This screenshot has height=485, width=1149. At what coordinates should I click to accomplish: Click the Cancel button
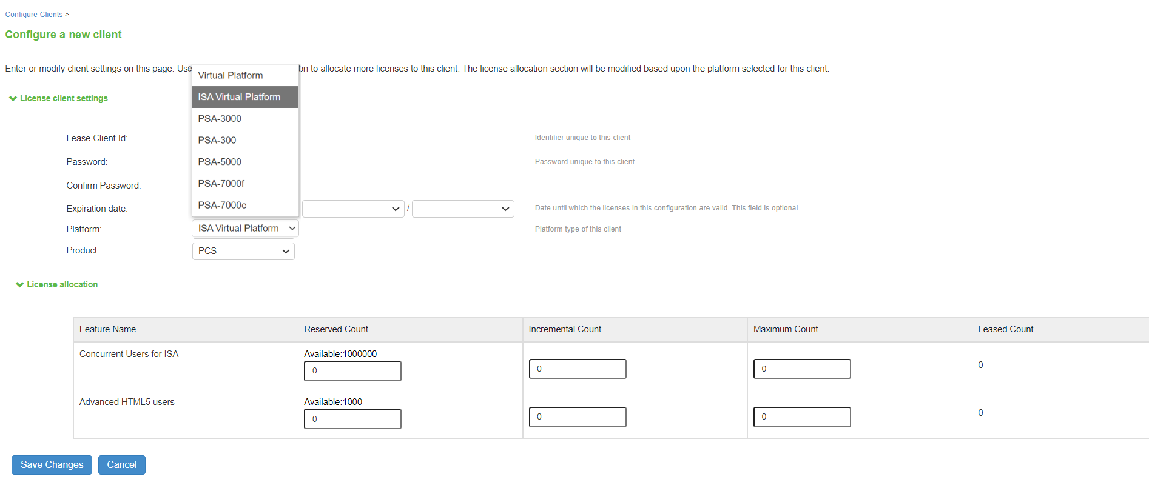point(122,465)
